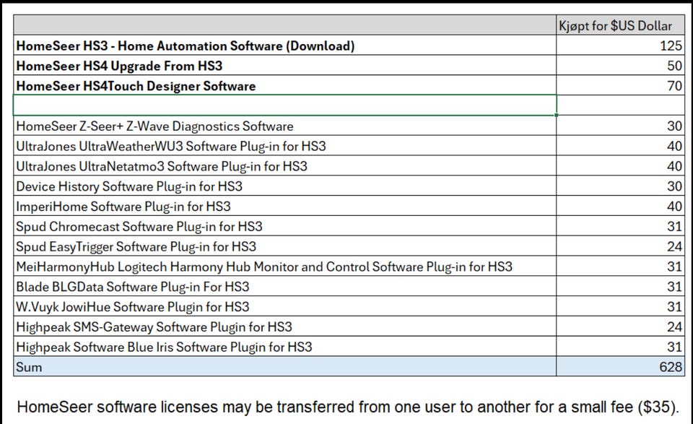Select the HomeSeer HS4 Upgrade From HS3 cell
Viewport: 693px width, 424px height.
[285, 66]
